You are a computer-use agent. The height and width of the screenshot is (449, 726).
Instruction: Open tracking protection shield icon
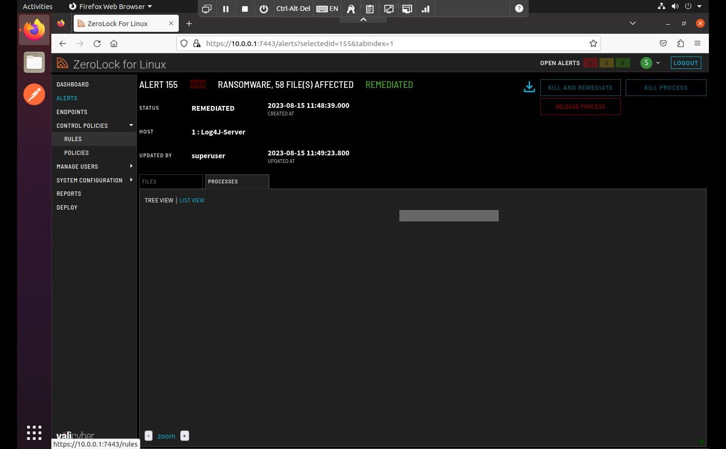click(184, 44)
